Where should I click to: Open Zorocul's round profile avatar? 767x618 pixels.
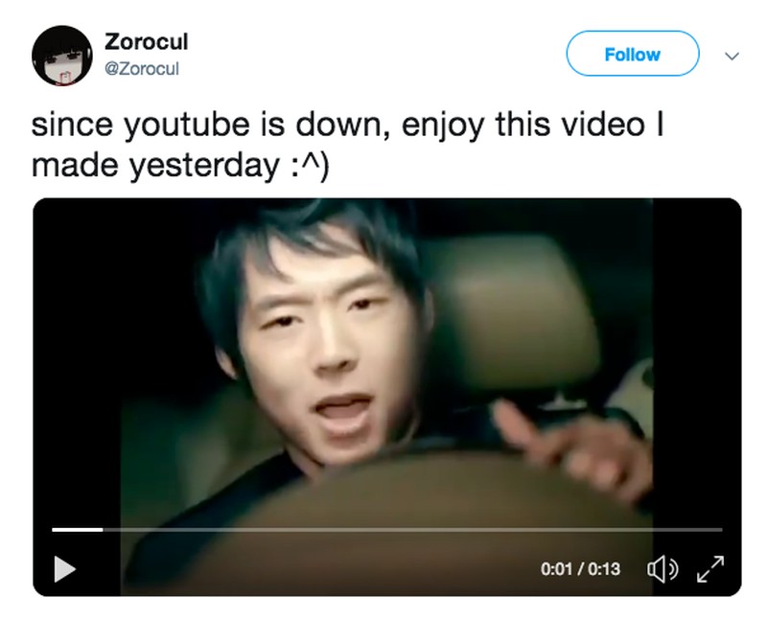(61, 55)
